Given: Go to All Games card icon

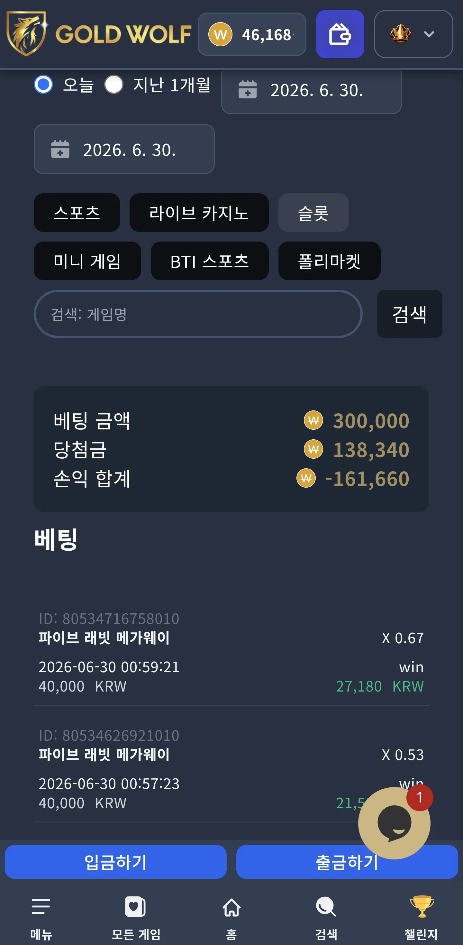Looking at the screenshot, I should pos(136,906).
